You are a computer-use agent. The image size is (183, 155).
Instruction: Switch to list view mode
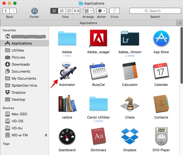61,11
